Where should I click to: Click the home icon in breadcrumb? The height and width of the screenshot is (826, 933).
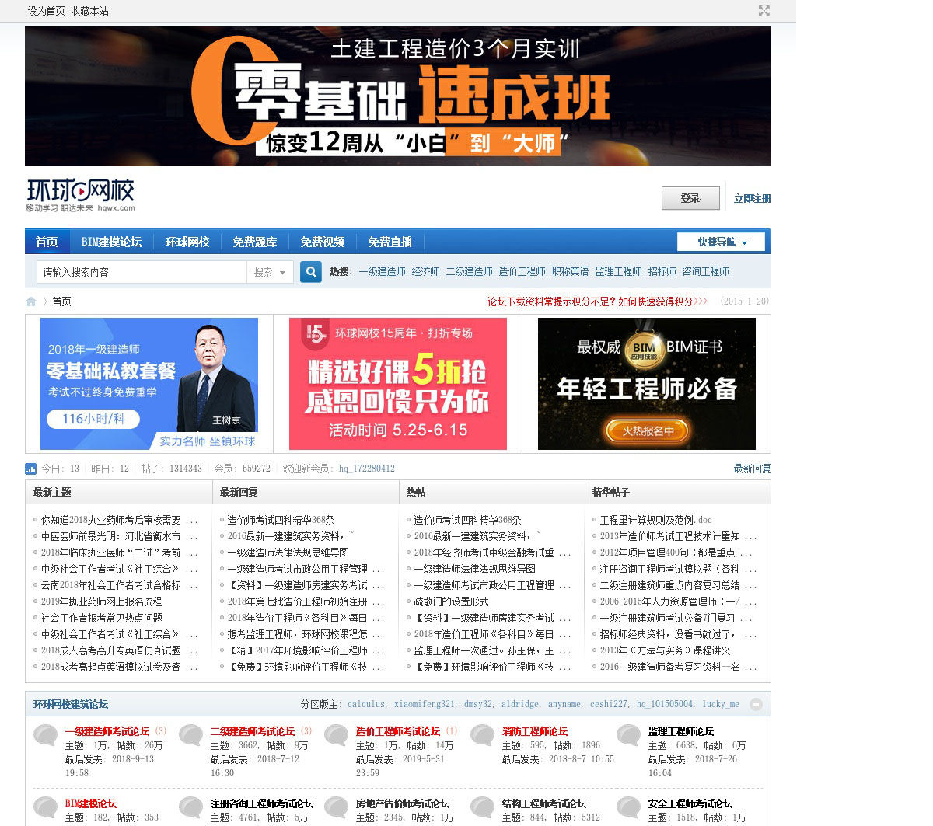[31, 301]
